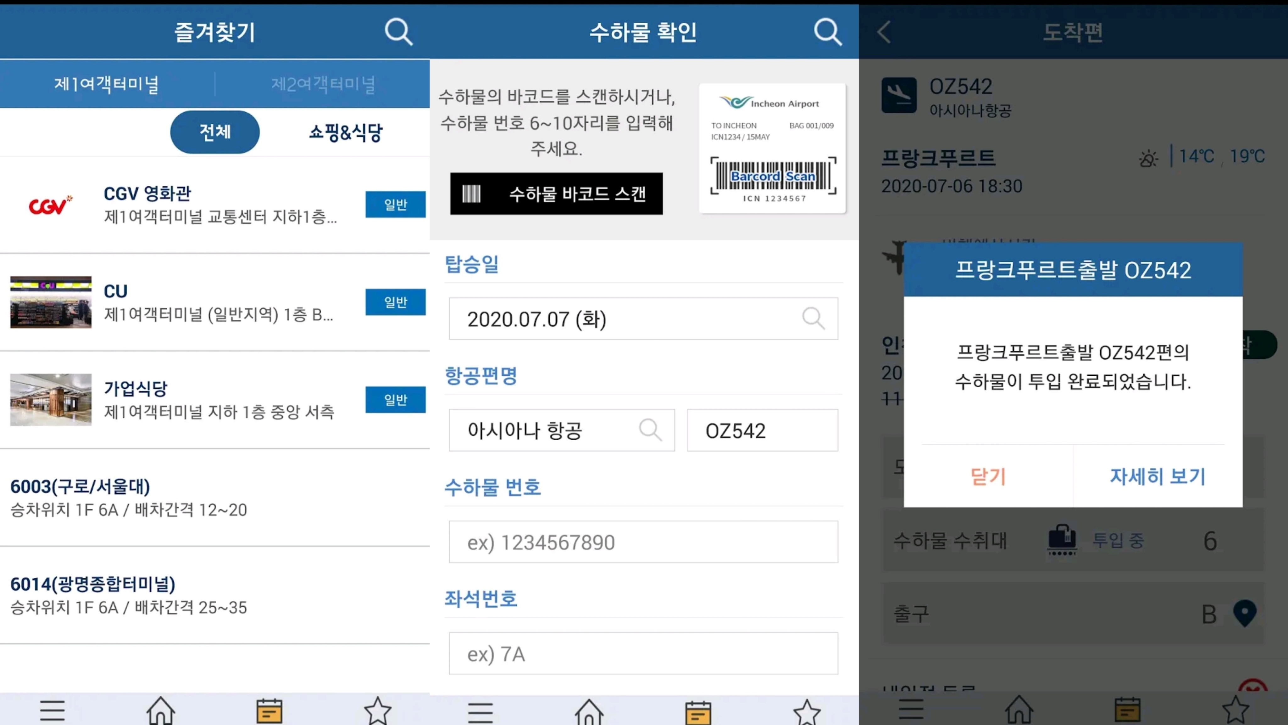The height and width of the screenshot is (725, 1288).
Task: Click 닫기 in the OZ542 dialog
Action: (988, 476)
